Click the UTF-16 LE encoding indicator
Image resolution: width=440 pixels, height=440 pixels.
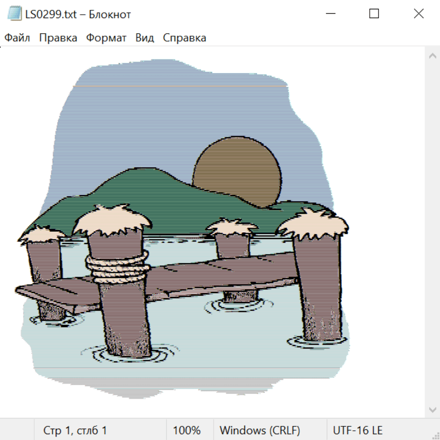coord(357,431)
